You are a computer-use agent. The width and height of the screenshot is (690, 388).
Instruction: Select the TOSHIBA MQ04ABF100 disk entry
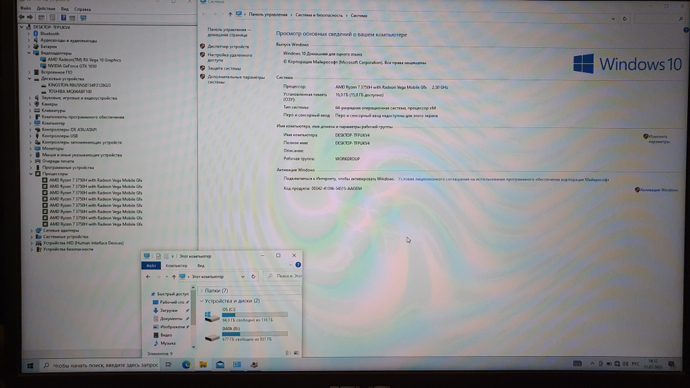point(70,92)
